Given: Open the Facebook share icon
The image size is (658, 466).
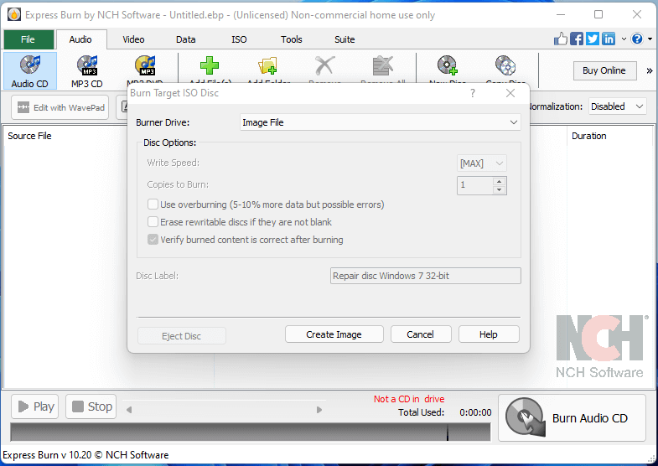Looking at the screenshot, I should pyautogui.click(x=577, y=39).
